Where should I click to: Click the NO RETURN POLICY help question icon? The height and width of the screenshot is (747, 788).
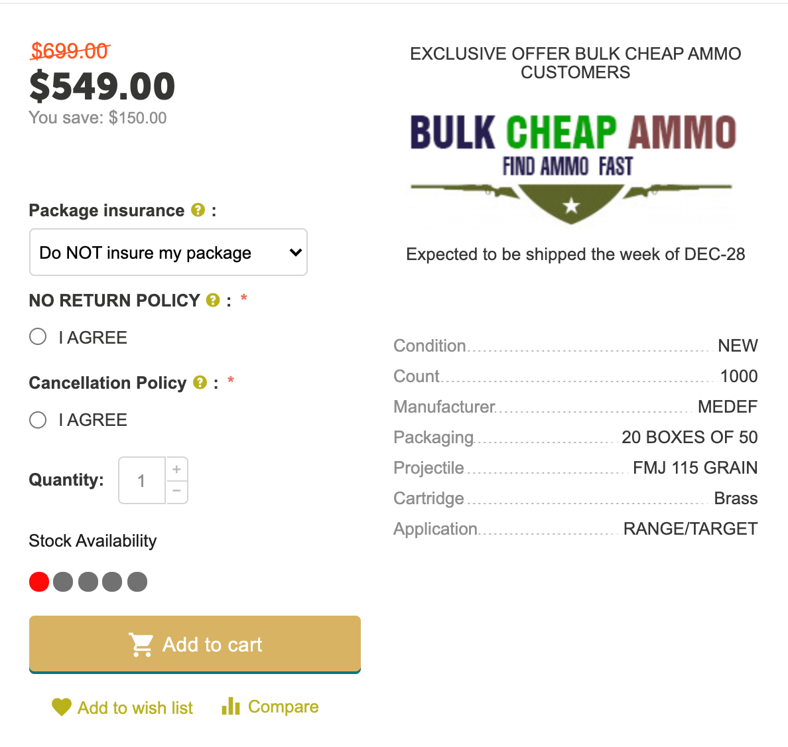(x=213, y=300)
